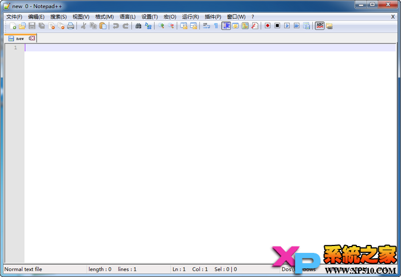This screenshot has height=277, width=401.
Task: Toggle the indent guide button
Action: (226, 26)
